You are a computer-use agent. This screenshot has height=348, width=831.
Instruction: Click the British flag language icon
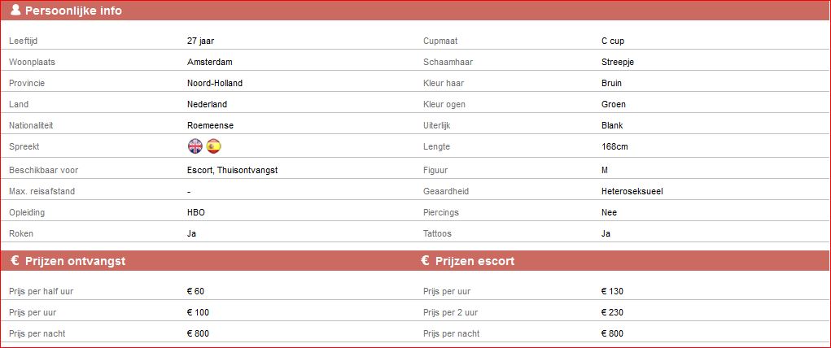(x=195, y=146)
